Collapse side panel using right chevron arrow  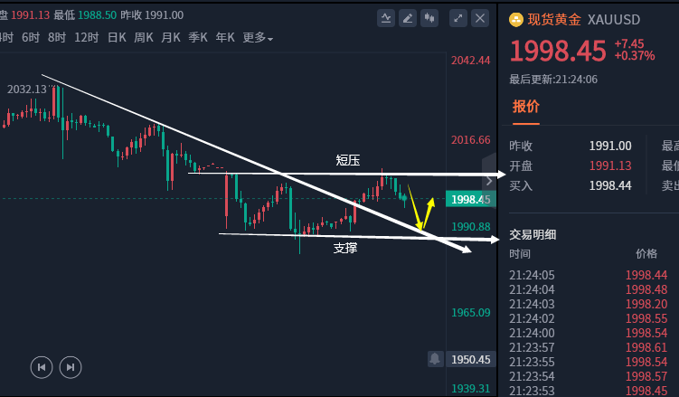490,181
